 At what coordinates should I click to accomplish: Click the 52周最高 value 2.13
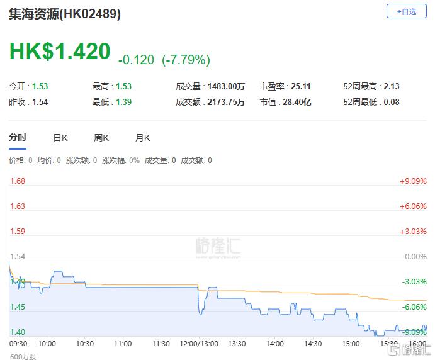tap(392, 86)
